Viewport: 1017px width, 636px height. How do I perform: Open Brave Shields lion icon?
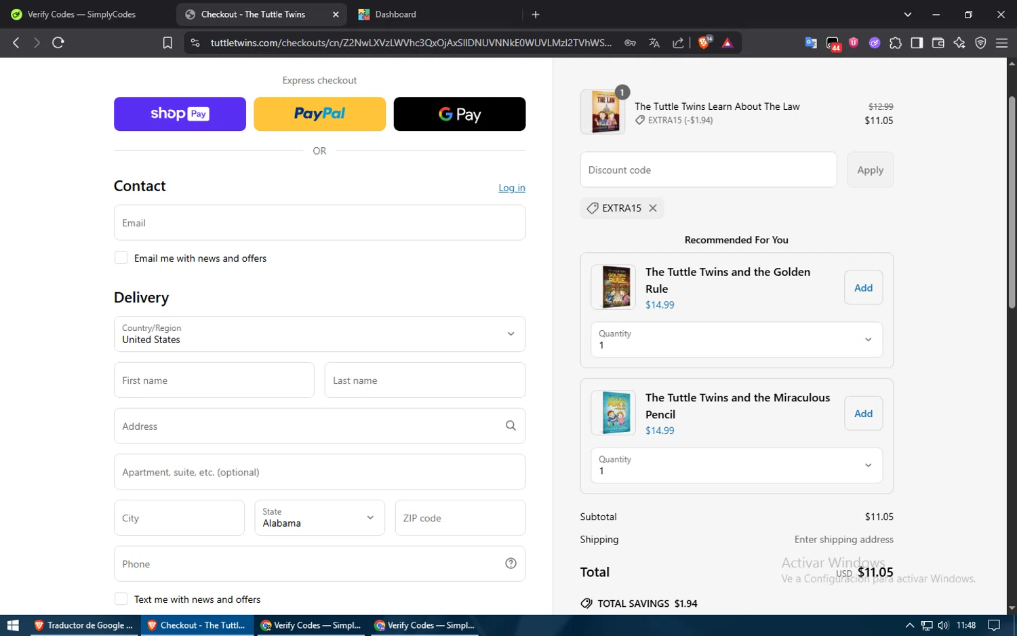coord(705,42)
